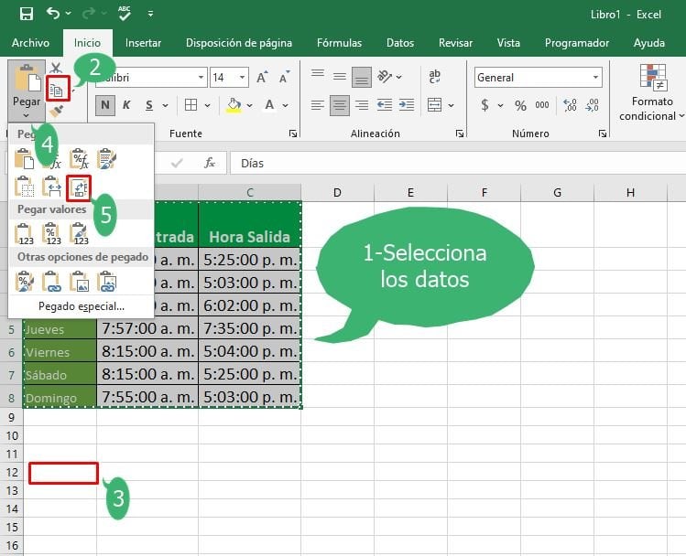Image resolution: width=686 pixels, height=556 pixels.
Task: Go to the Revisar tab
Action: (455, 43)
